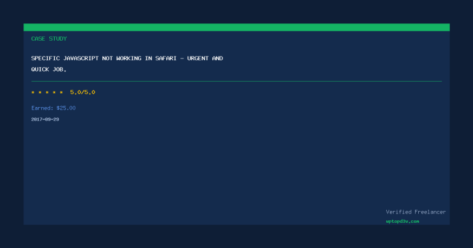Click the word SPECIFIC starting the title
This screenshot has height=248, width=473.
click(46, 58)
